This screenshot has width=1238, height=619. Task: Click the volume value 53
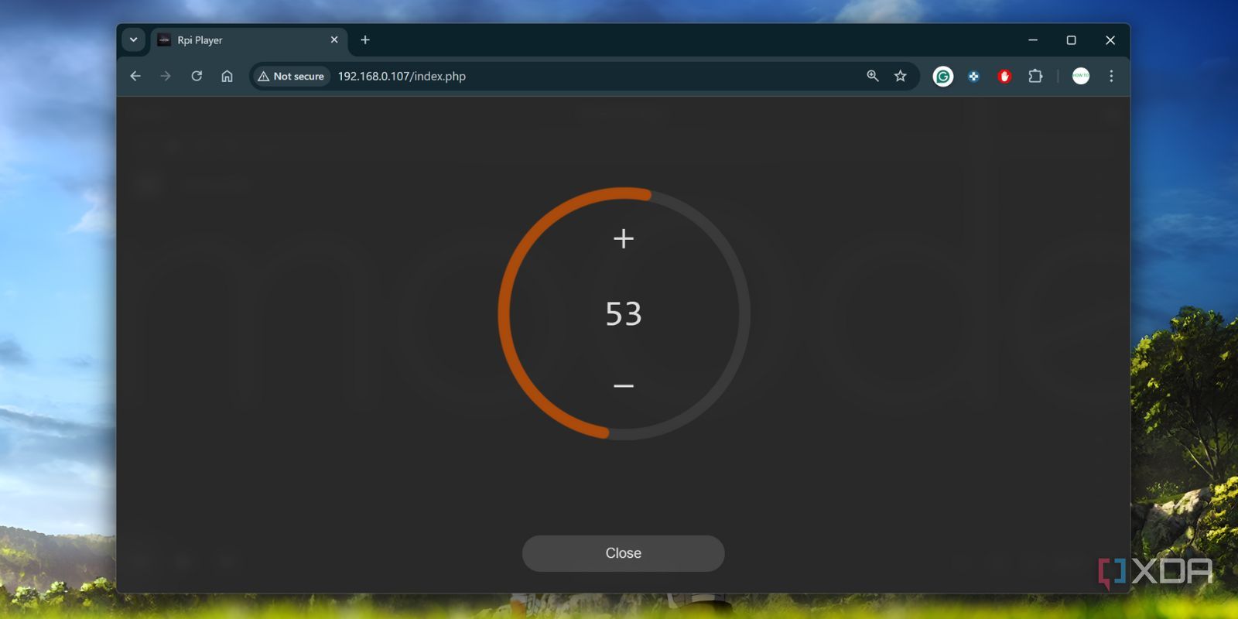pos(624,313)
